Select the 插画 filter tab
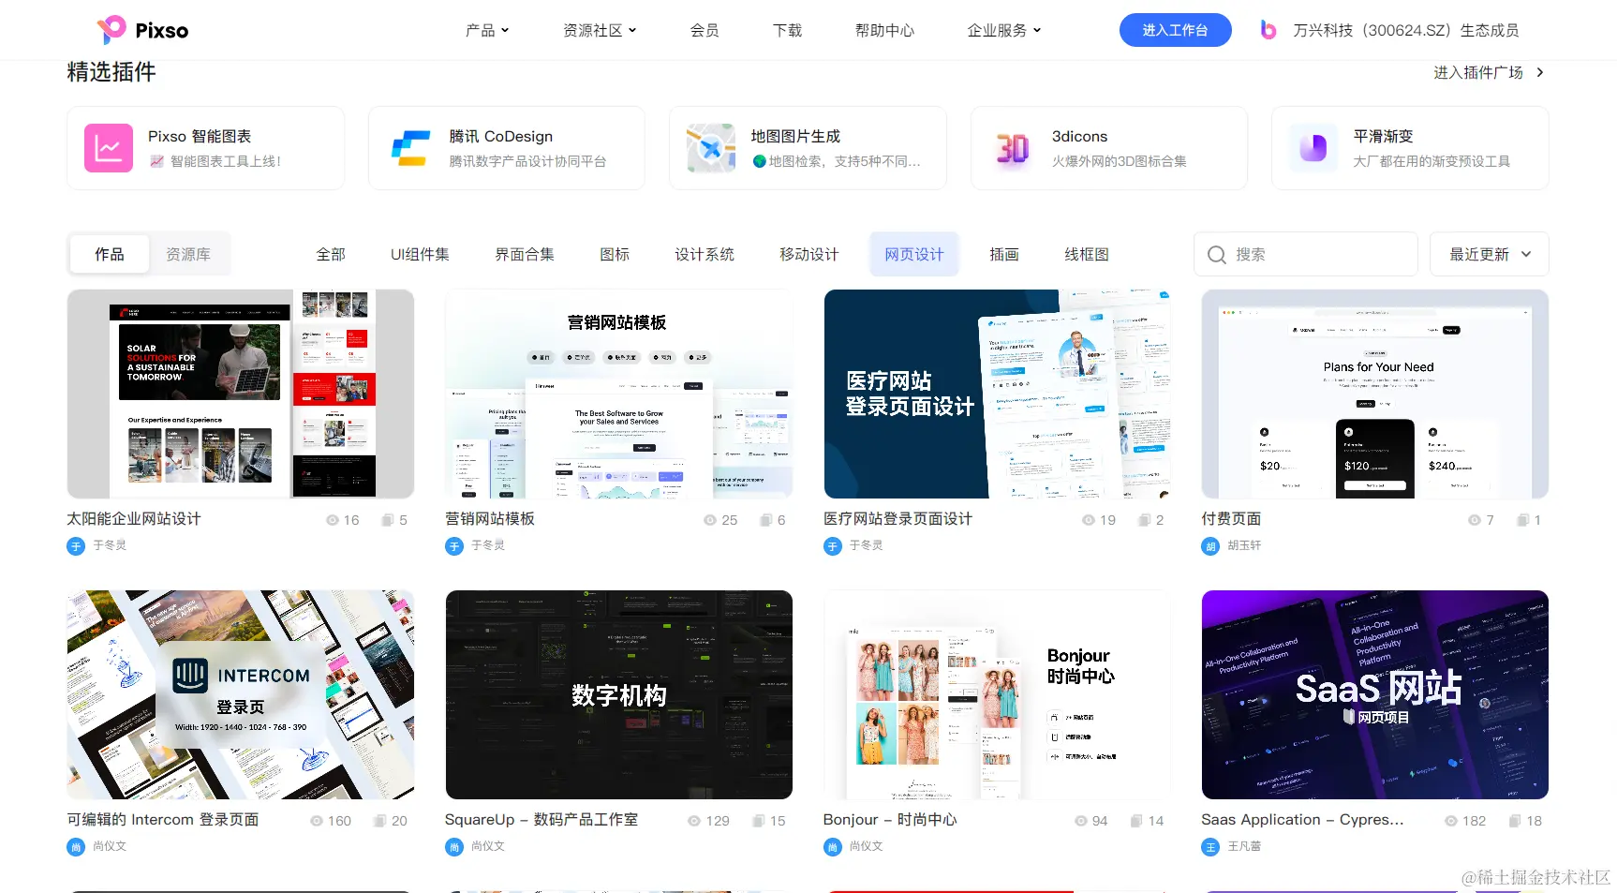The height and width of the screenshot is (893, 1617). click(1003, 253)
